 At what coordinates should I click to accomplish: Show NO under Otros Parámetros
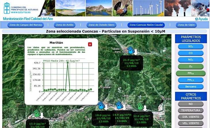[x=191, y=104]
